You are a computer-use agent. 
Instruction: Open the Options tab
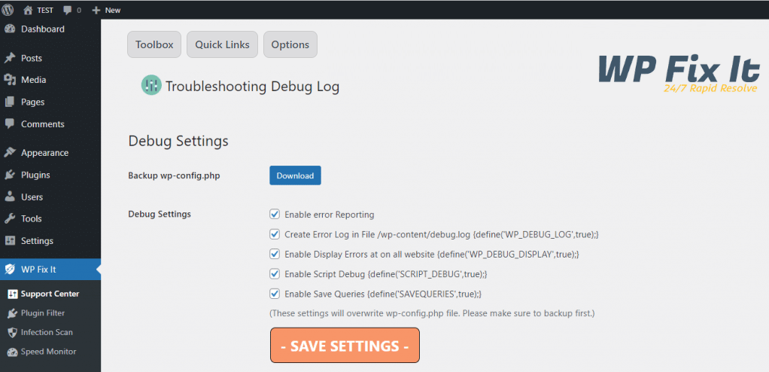(x=290, y=44)
